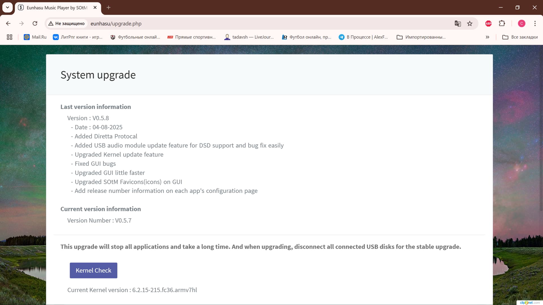This screenshot has height=305, width=543.
Task: Reload the current page
Action: coord(35,23)
